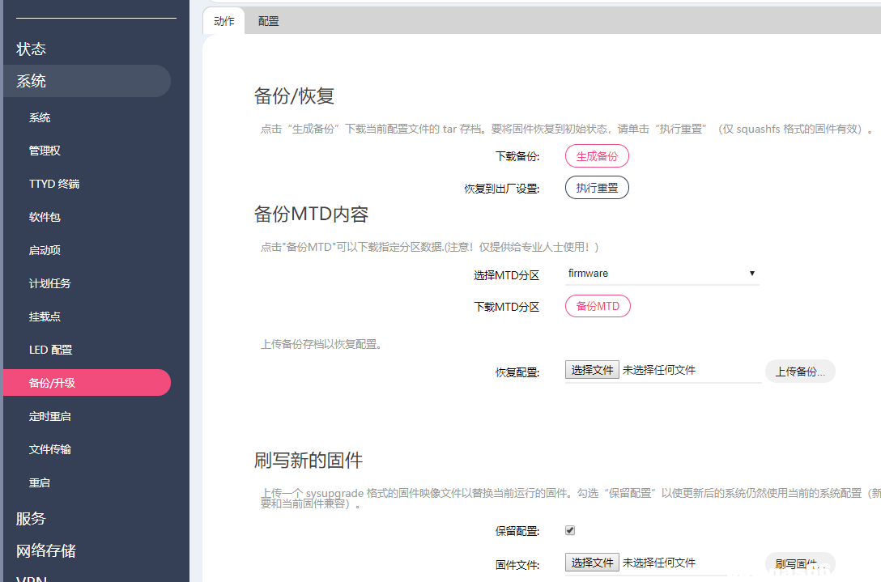
Task: Navigate to TTYD 终端
Action: click(49, 184)
